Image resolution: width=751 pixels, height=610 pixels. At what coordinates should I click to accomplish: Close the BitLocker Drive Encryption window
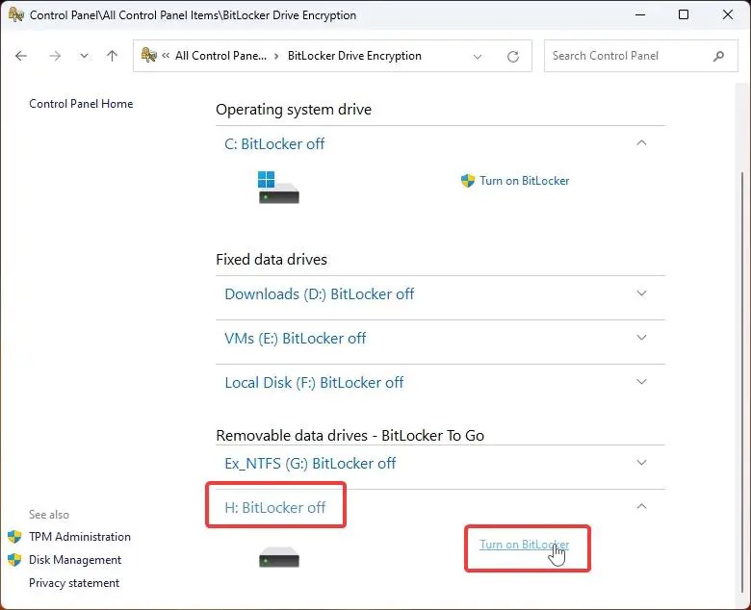728,14
